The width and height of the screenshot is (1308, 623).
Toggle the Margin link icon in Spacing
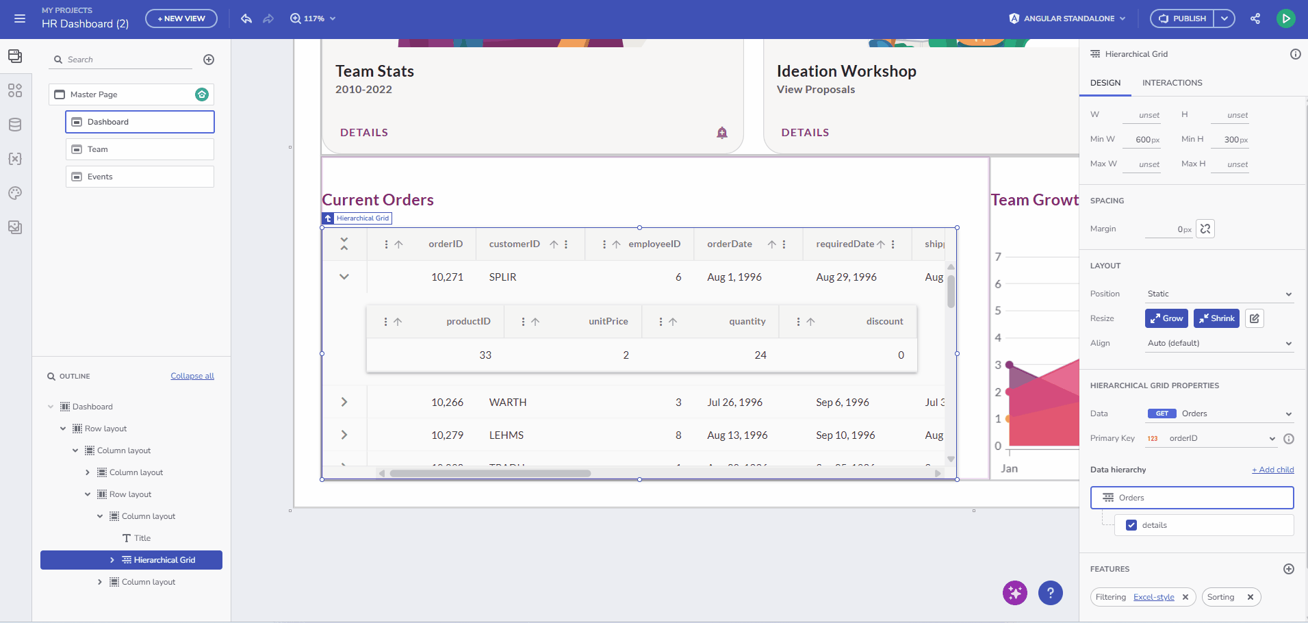(1205, 228)
